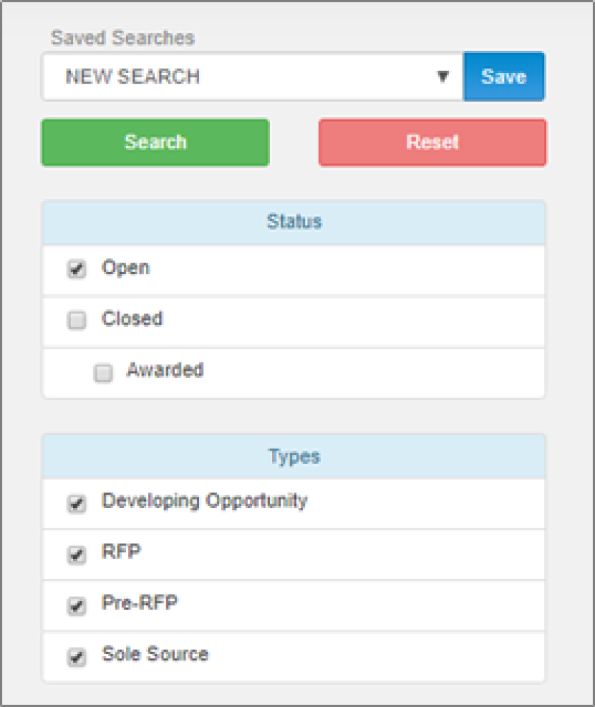Viewport: 595px width, 707px height.
Task: Uncheck the Open status checkbox
Action: point(76,269)
